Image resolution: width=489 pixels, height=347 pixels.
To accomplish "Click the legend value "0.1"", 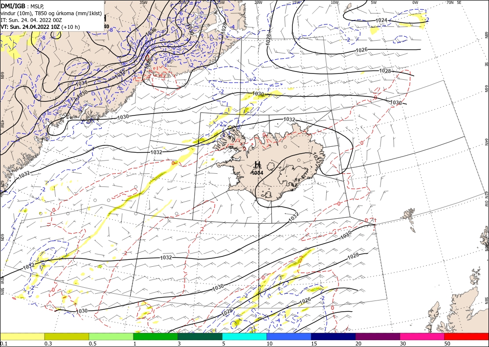I will click(3, 344).
